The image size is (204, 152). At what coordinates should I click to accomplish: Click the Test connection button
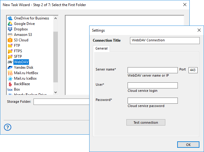point(146,123)
